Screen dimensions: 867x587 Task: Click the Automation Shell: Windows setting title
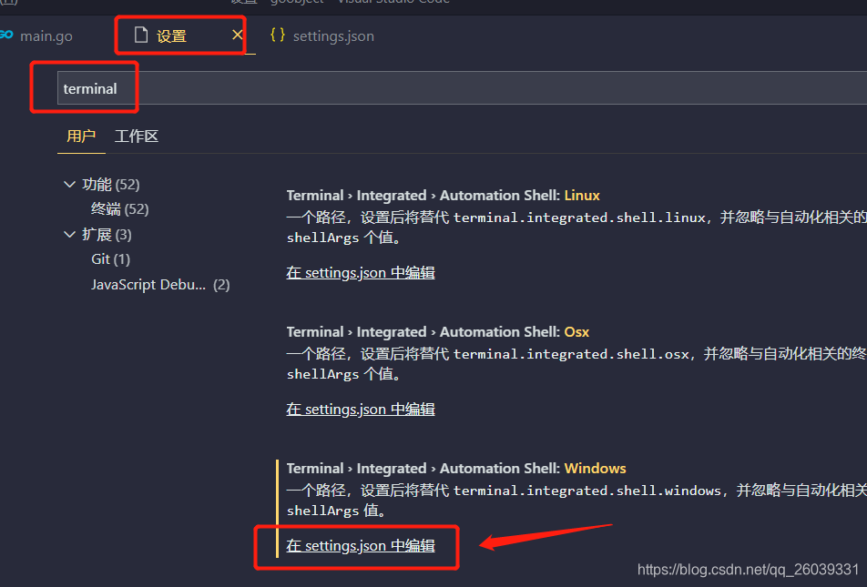[456, 469]
